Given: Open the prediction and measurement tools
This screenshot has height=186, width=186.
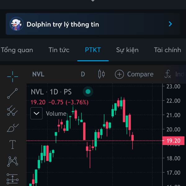Looking at the screenshot, I should [12, 179].
